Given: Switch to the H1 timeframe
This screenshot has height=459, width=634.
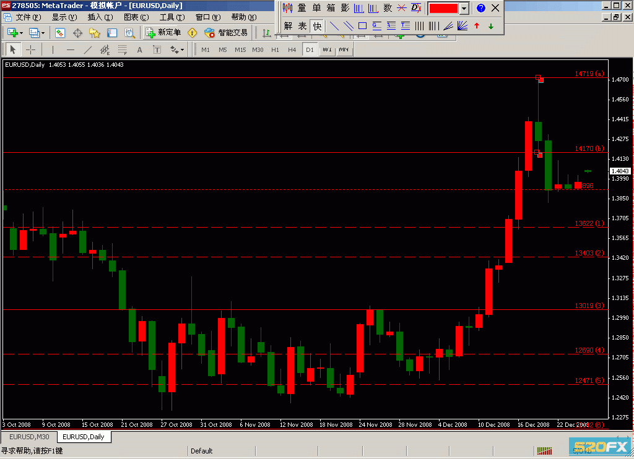Looking at the screenshot, I should (275, 49).
